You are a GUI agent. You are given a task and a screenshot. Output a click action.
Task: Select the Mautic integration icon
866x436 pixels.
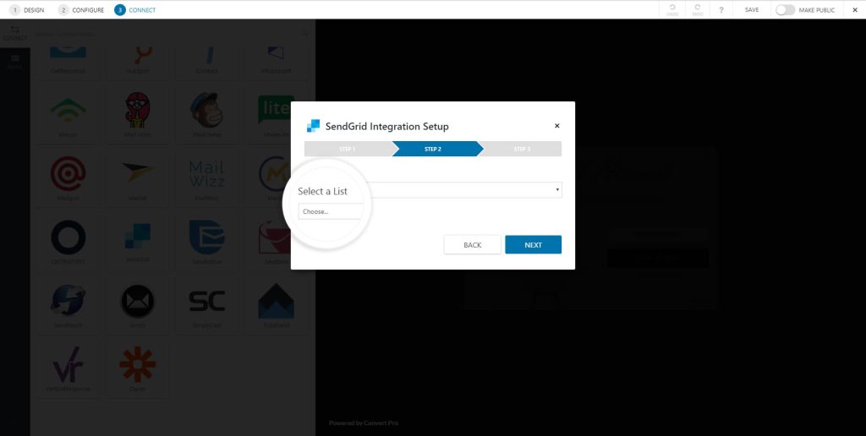click(276, 173)
